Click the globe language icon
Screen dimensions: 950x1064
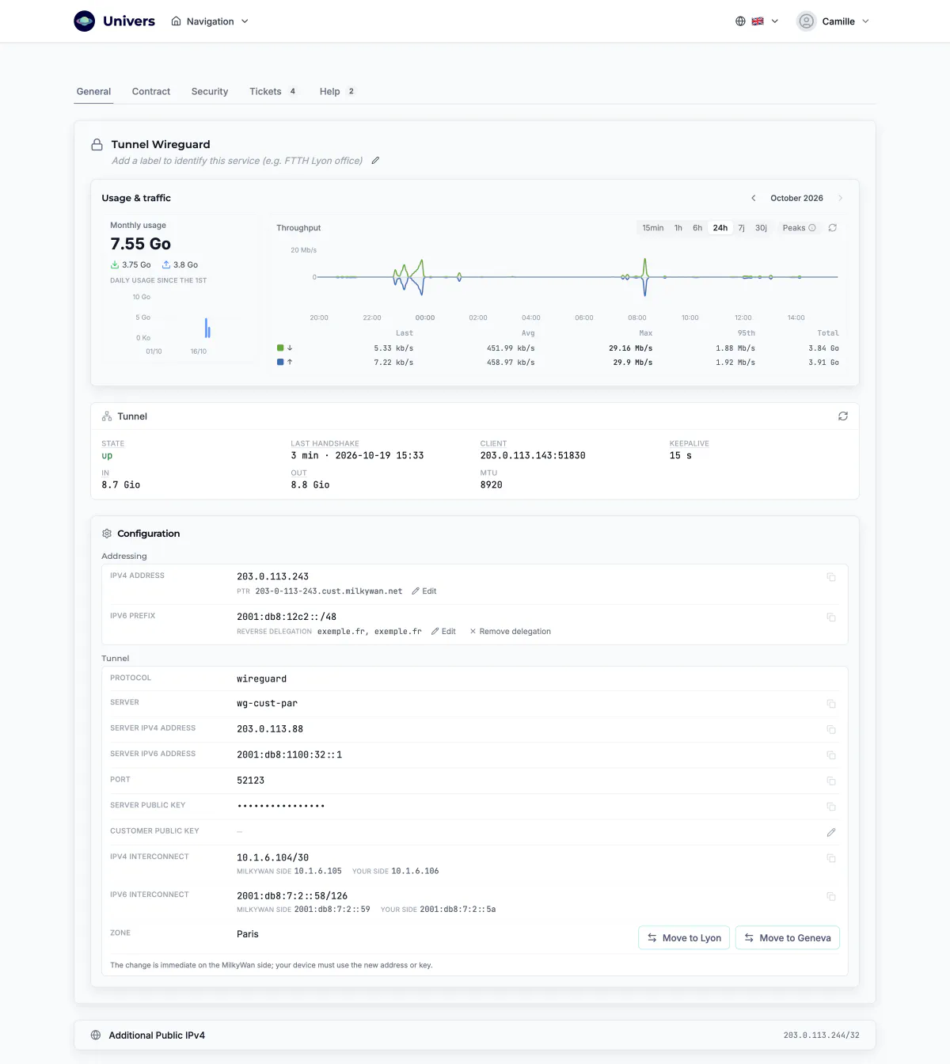point(740,21)
